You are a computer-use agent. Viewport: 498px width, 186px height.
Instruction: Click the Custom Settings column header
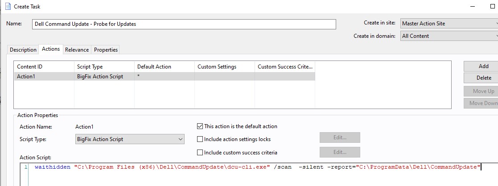(224, 67)
